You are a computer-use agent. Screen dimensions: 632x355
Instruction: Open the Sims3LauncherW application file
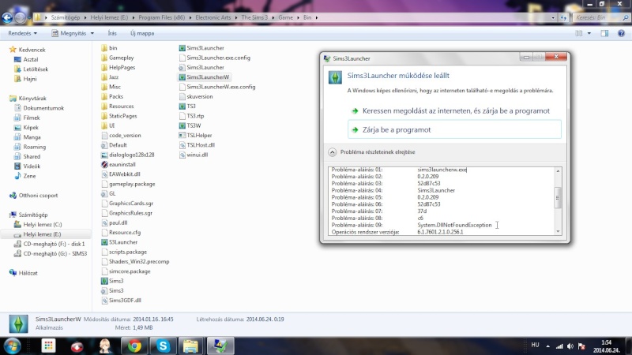coord(205,77)
